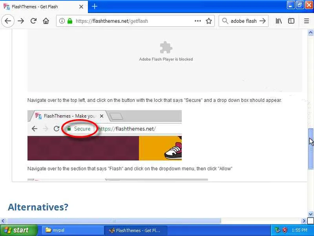Click the search magnifier icon
Screen dimensions: 314x236
pos(225,21)
